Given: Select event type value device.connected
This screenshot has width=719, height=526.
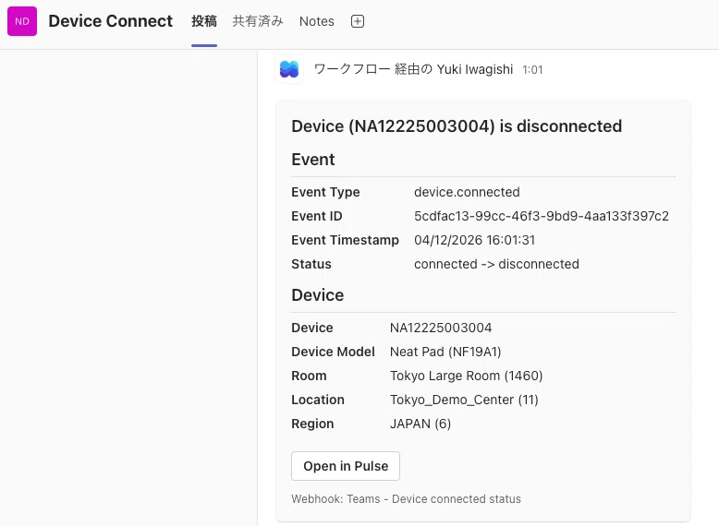Looking at the screenshot, I should [x=467, y=192].
